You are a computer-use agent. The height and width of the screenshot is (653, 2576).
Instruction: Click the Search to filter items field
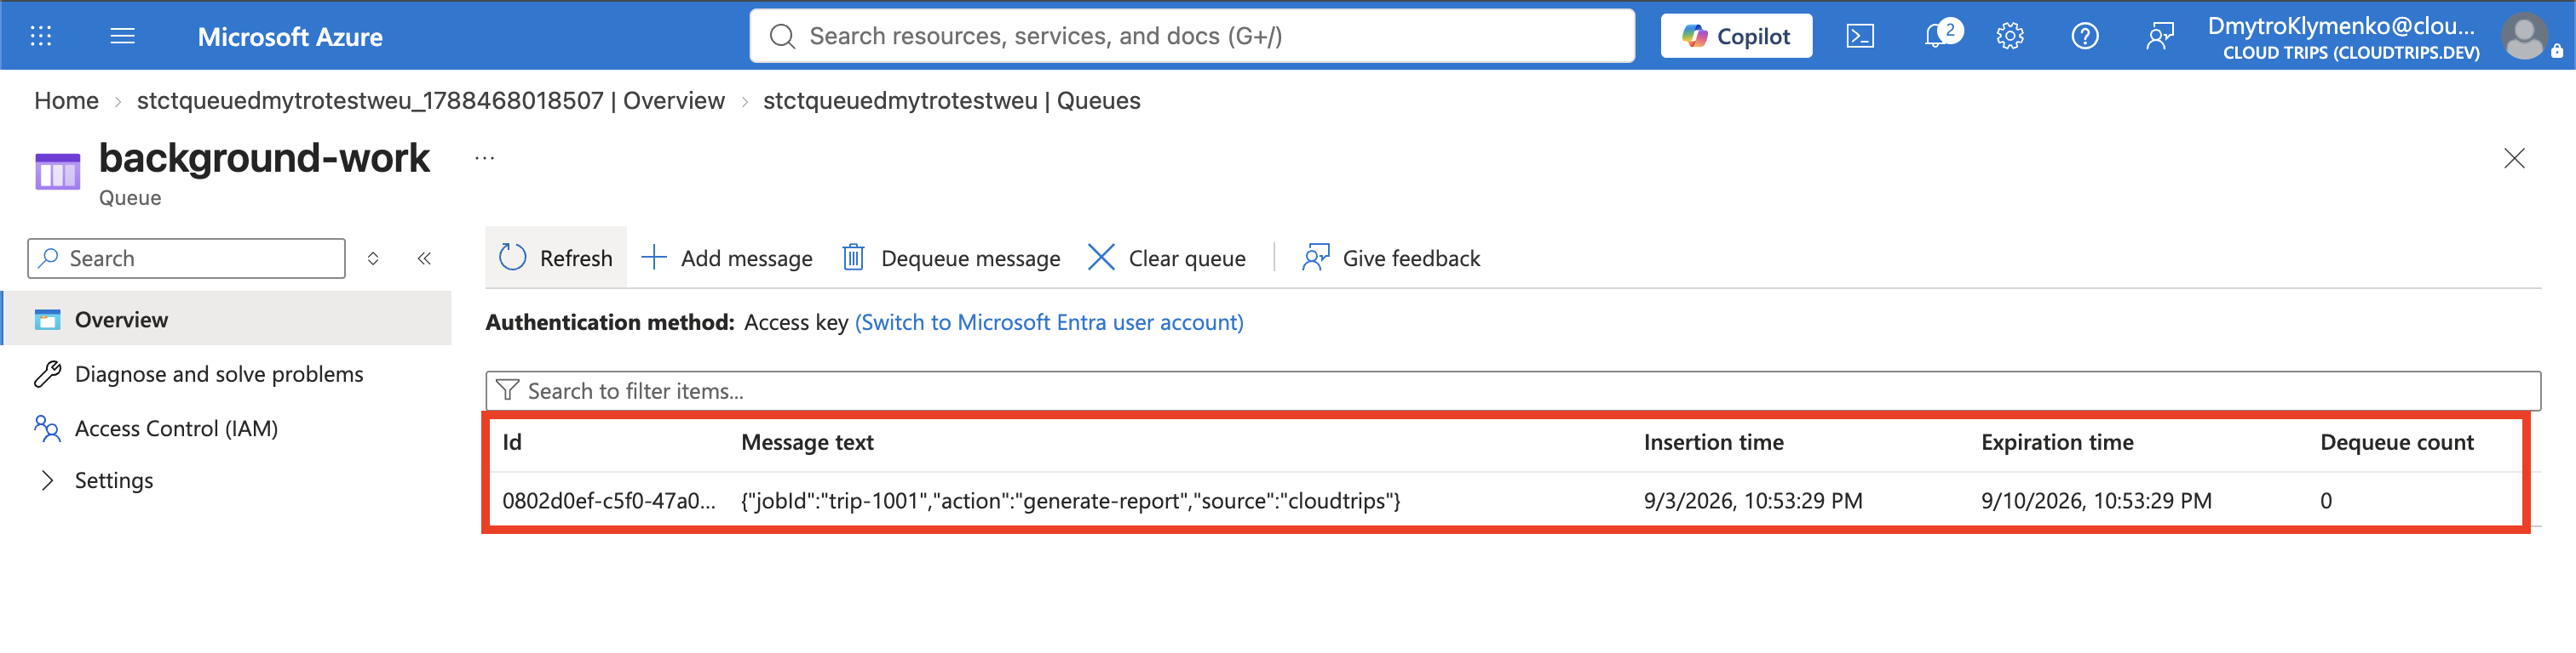[x=1513, y=390]
